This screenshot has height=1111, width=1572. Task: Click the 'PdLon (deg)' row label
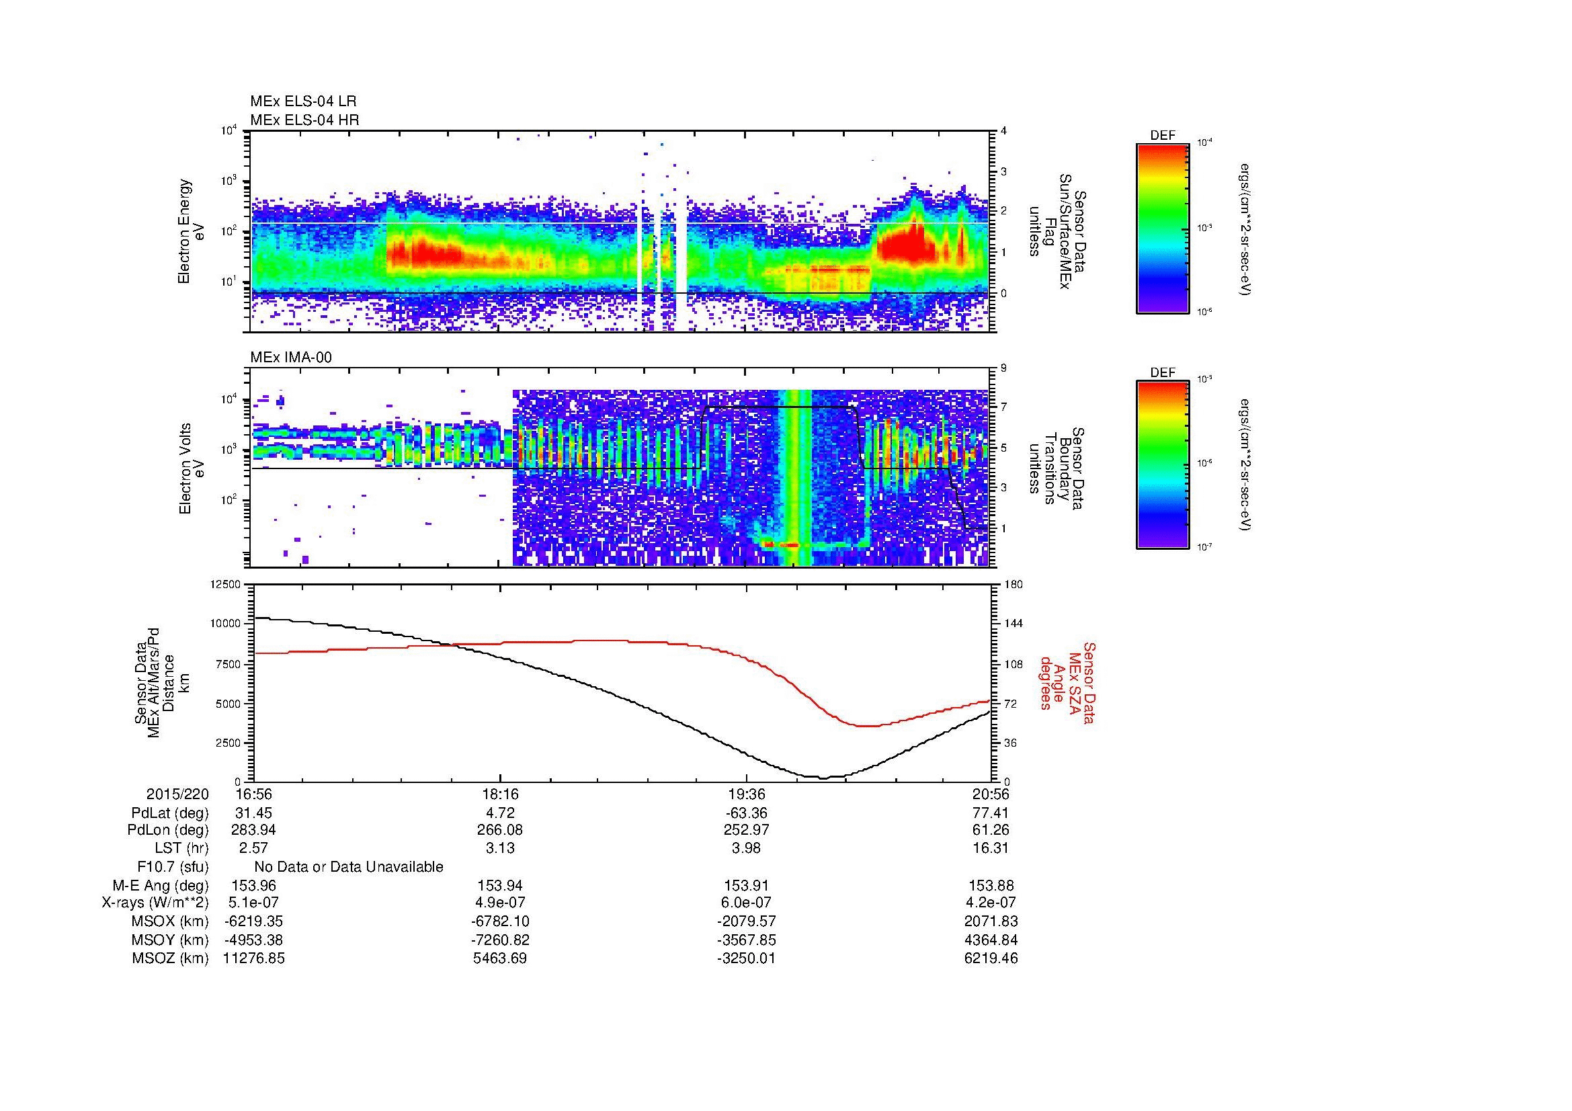tap(168, 830)
